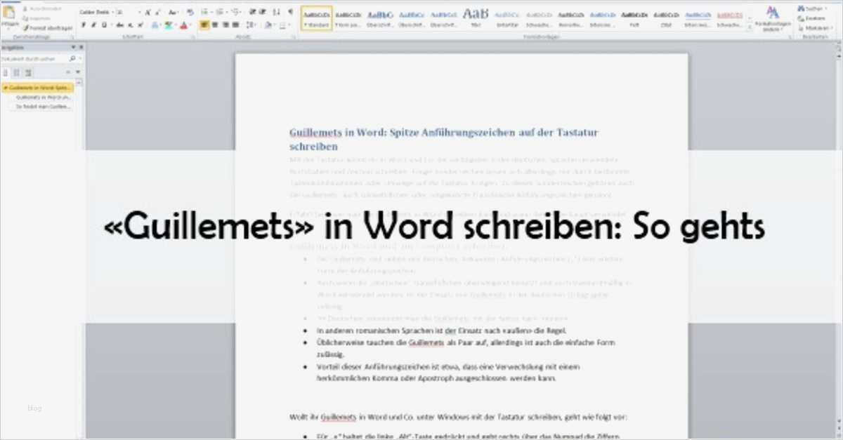
Task: Toggle superscript formatting
Action: 140,25
